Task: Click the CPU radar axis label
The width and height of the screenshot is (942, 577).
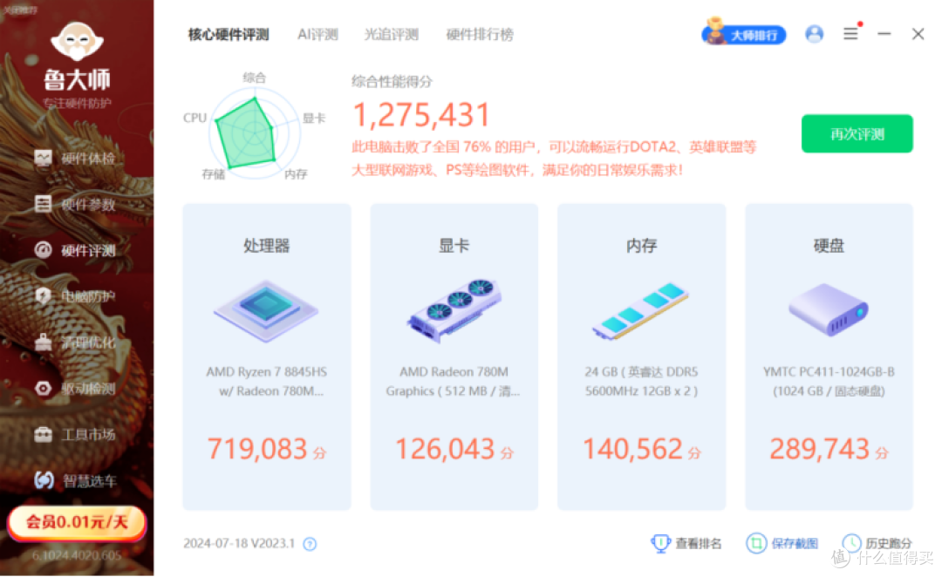Action: click(x=195, y=118)
